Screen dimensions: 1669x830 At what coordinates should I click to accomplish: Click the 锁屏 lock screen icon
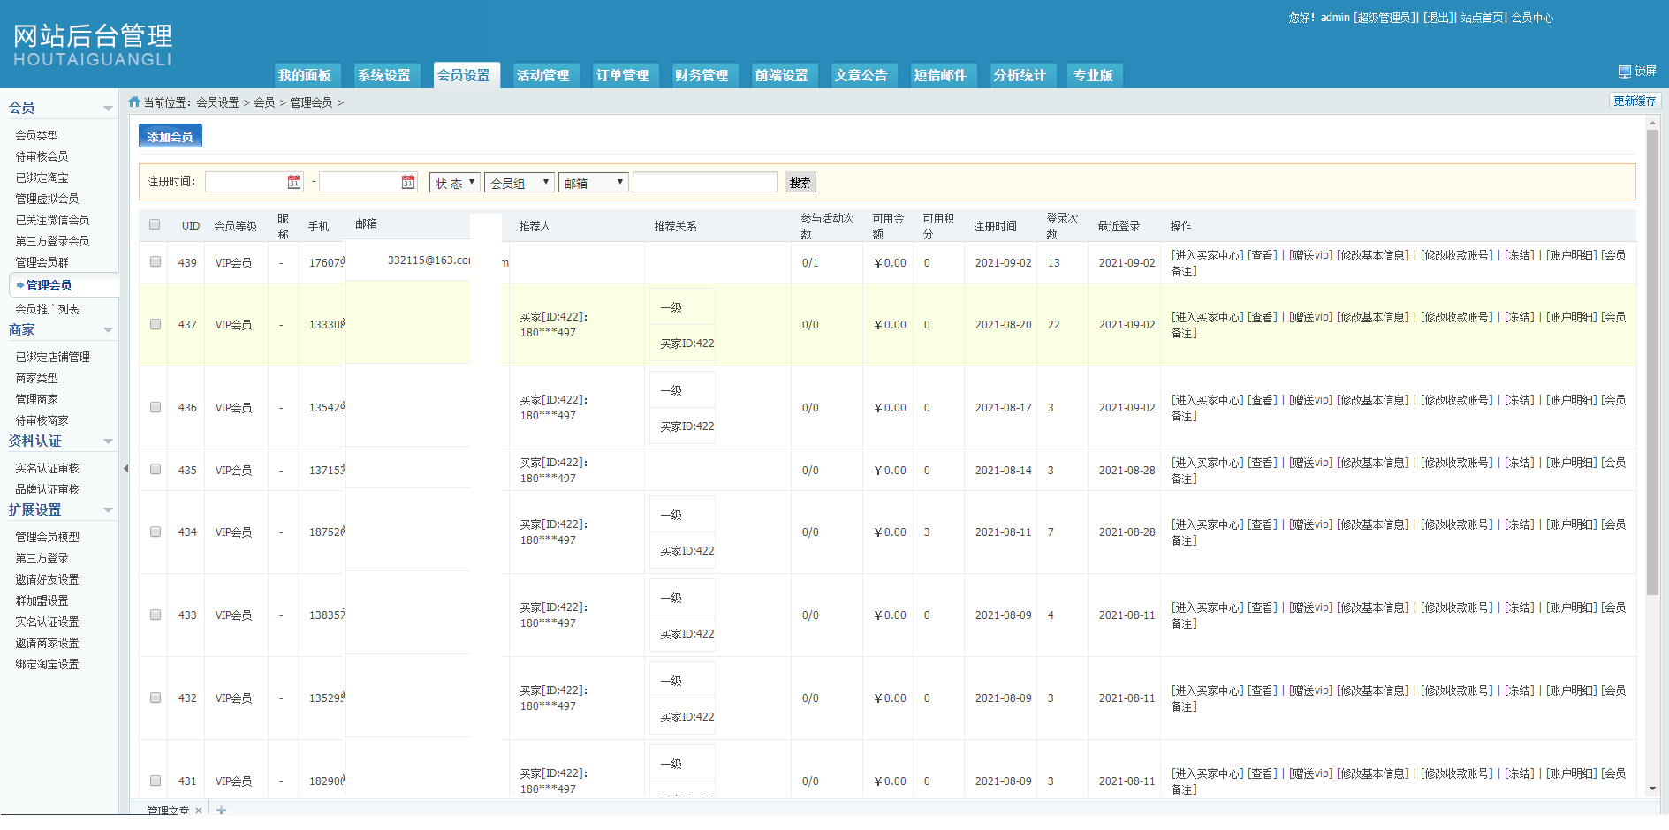1624,72
